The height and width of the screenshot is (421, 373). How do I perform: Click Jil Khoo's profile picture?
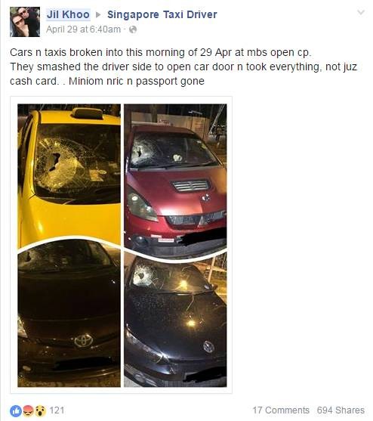[x=25, y=22]
